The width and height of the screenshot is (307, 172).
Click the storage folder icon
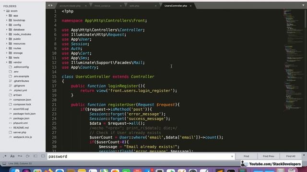(11, 53)
